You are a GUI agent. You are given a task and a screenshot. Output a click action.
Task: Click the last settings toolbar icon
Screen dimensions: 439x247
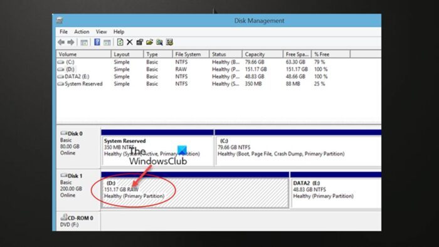[x=169, y=42]
